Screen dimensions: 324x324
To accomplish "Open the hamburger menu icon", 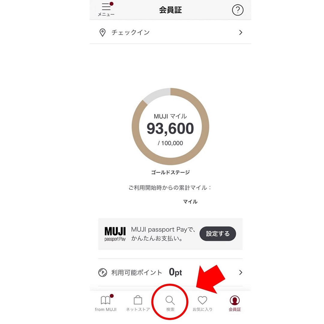I will pos(106,7).
